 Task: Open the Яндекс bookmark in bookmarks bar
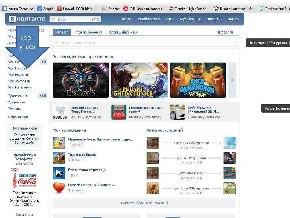(x=111, y=8)
